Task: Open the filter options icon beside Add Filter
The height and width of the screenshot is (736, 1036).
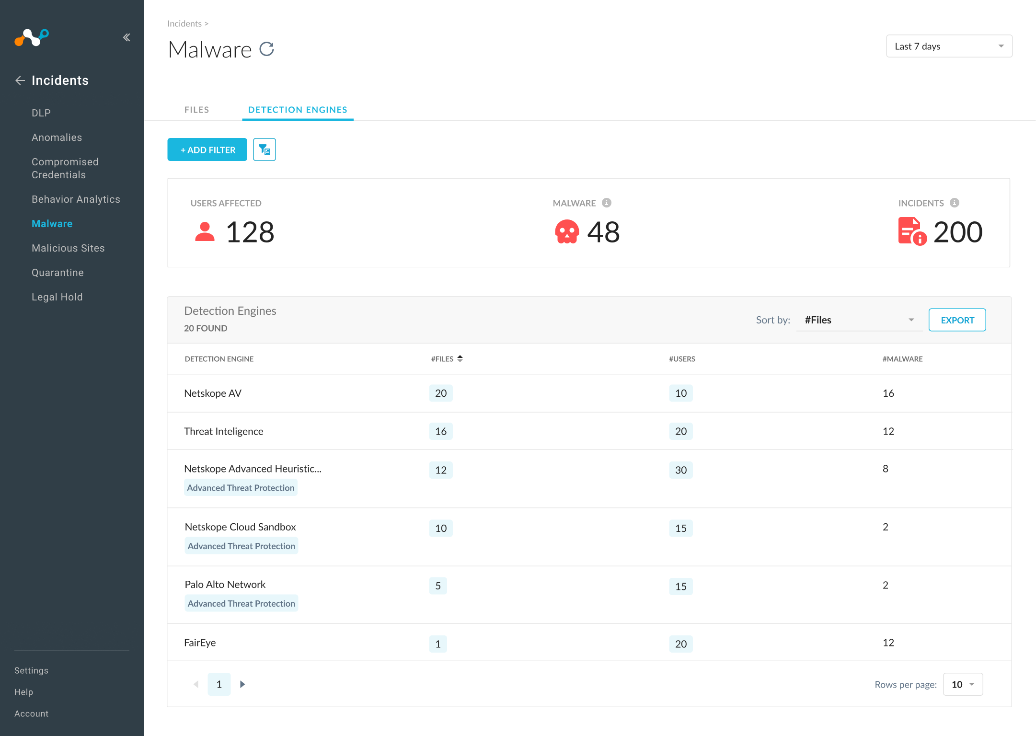Action: (264, 149)
